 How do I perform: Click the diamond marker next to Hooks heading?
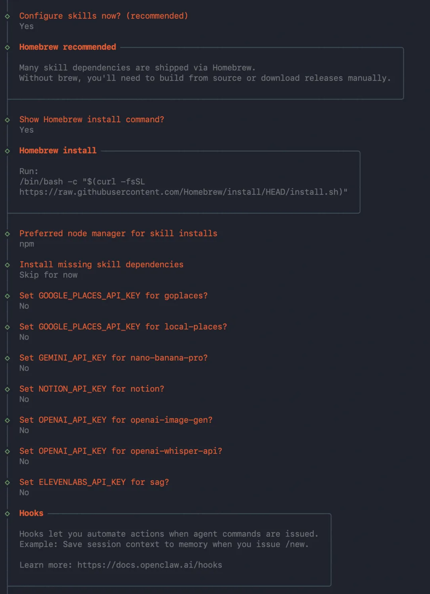[7, 514]
